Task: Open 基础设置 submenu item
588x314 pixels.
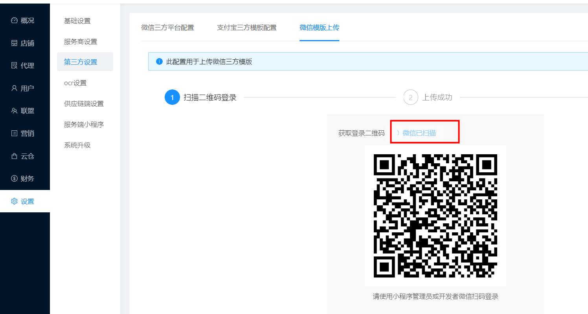Action: click(85, 21)
